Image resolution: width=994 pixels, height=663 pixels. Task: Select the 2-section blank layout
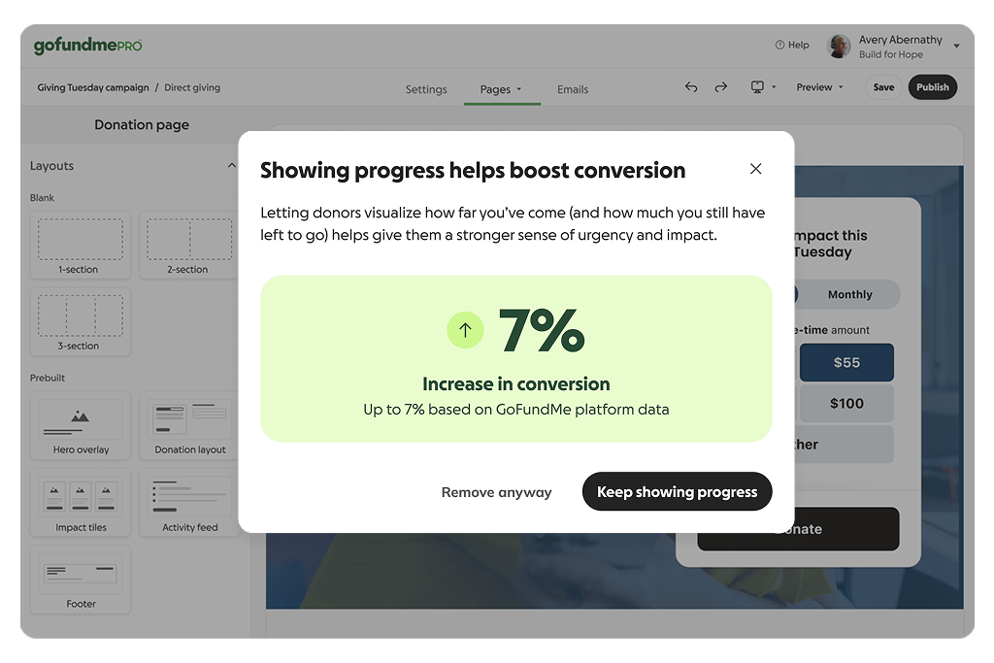189,246
